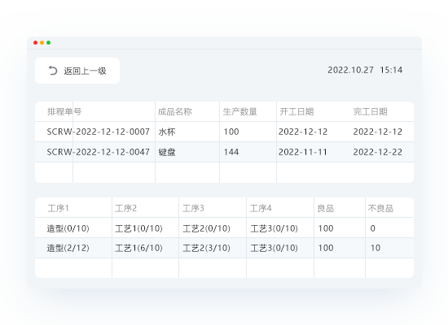Click the 开工日期 column header
The width and height of the screenshot is (448, 325).
[x=296, y=111]
